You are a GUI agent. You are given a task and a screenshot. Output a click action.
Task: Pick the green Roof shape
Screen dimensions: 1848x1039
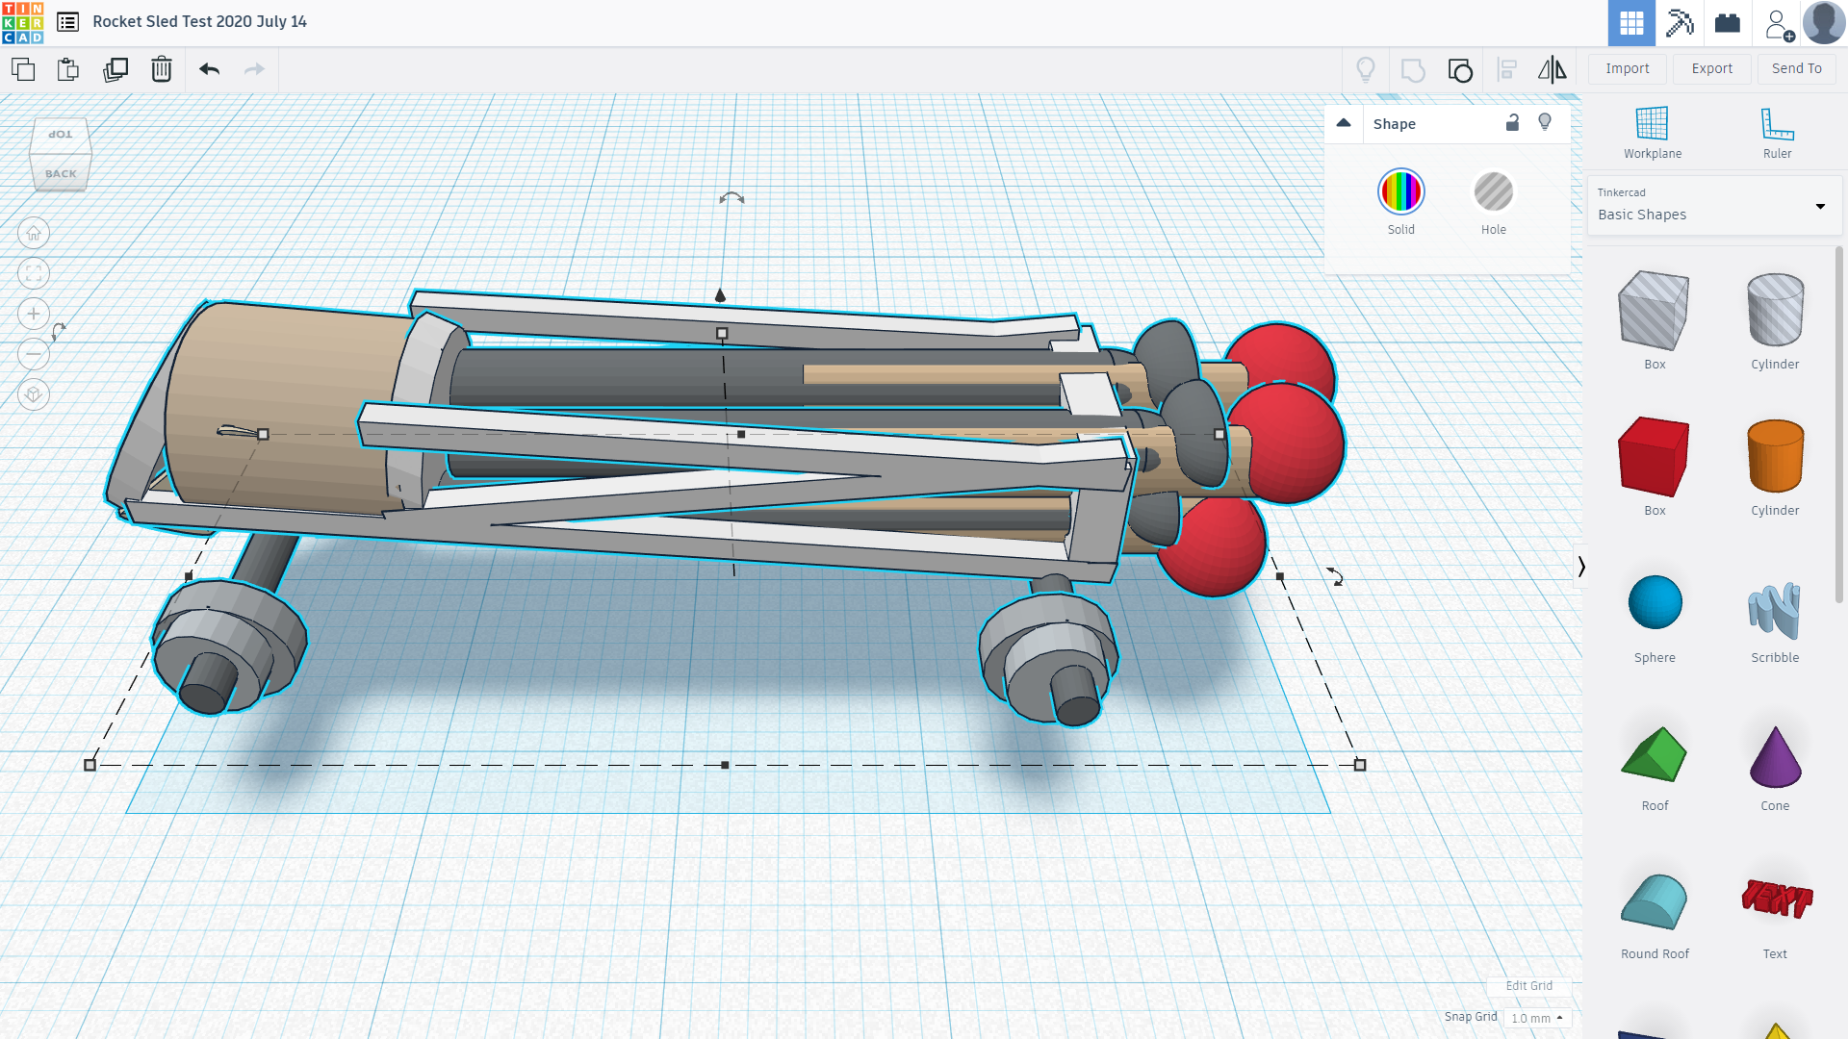[1654, 754]
